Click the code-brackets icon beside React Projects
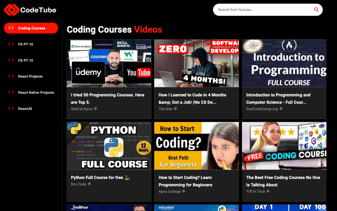Viewport: 337px width, 211px height. pos(11,76)
